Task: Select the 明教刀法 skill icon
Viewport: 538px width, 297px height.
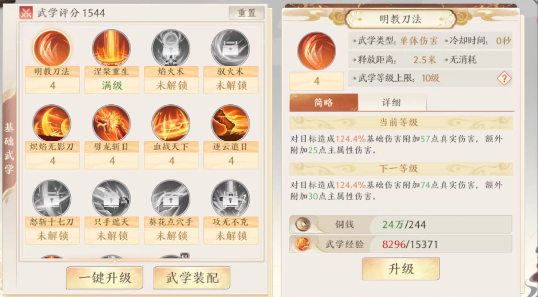Action: (x=52, y=48)
